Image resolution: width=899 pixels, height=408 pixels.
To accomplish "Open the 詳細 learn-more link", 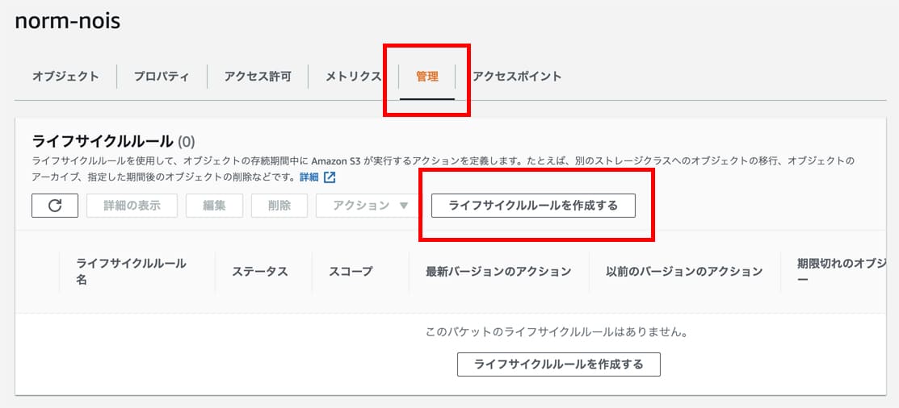I will [x=309, y=177].
